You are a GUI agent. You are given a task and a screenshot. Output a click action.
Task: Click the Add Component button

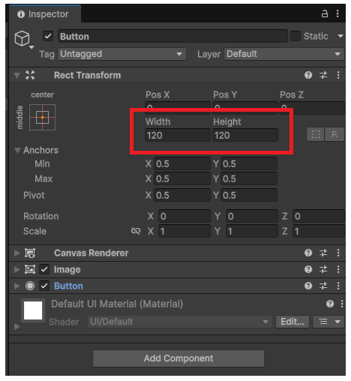click(178, 358)
